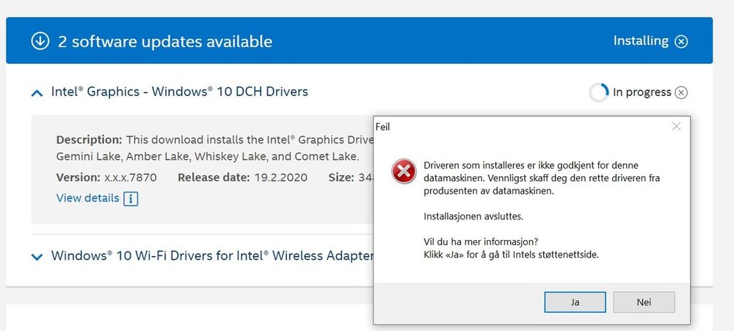The height and width of the screenshot is (331, 734).
Task: Click the Description label in driver details
Action: [89, 139]
